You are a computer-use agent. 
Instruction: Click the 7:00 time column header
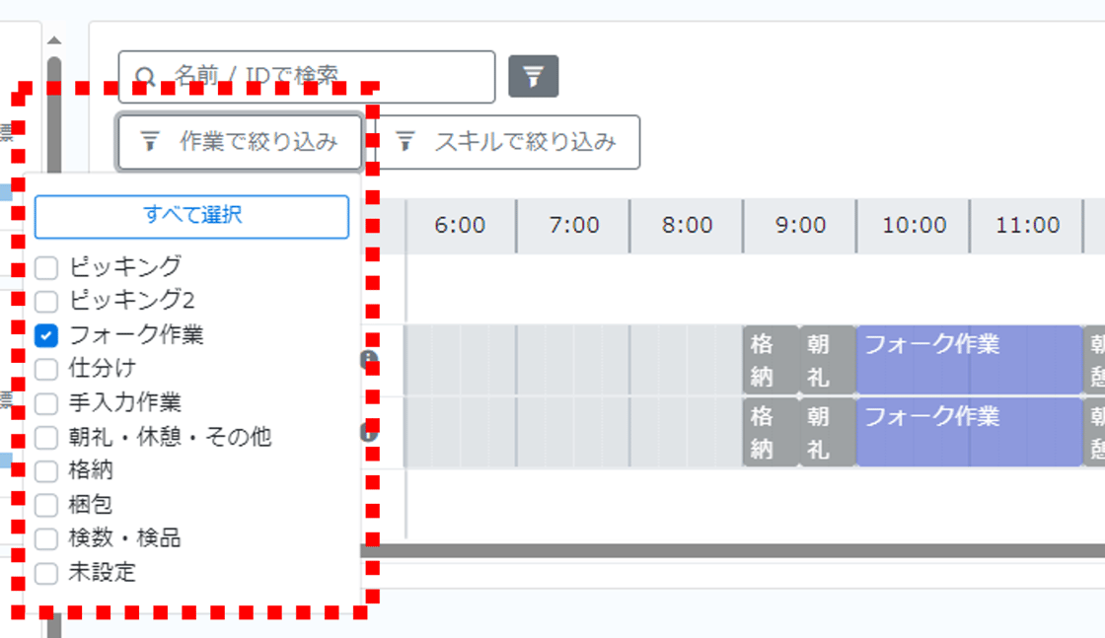point(573,226)
